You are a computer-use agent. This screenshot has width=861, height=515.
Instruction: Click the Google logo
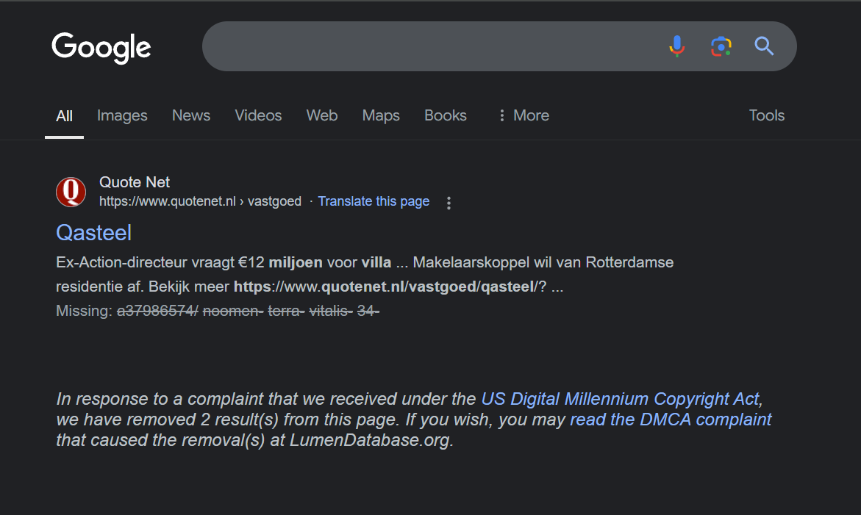pyautogui.click(x=101, y=47)
